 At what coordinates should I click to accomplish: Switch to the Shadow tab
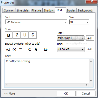(x=49, y=10)
